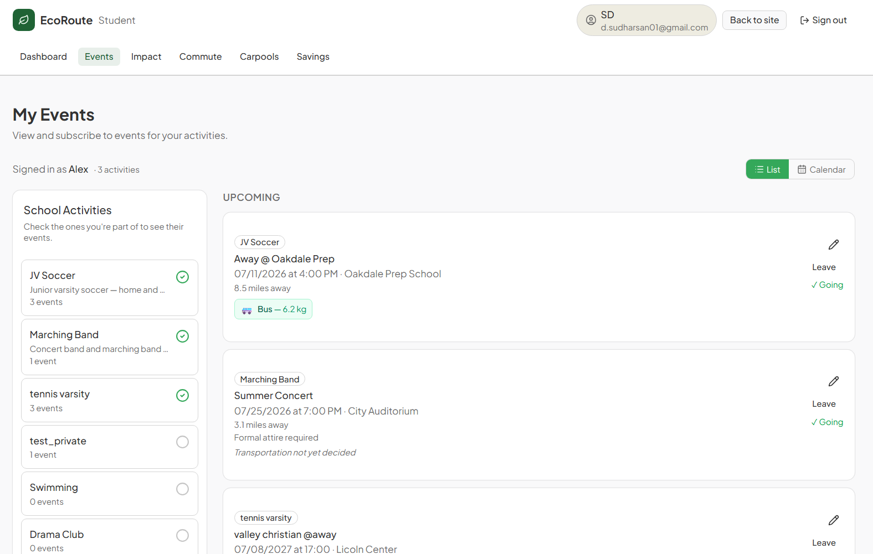
Task: Click the Sign out button
Action: click(823, 20)
